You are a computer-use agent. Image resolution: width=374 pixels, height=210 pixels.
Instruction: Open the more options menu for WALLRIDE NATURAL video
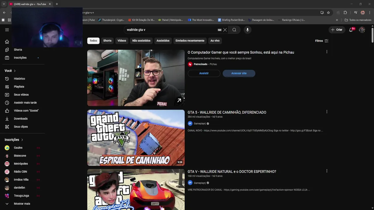pyautogui.click(x=327, y=171)
